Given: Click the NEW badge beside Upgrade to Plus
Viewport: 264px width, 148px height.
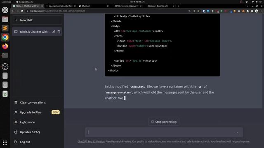Looking at the screenshot, I should [x=56, y=112].
